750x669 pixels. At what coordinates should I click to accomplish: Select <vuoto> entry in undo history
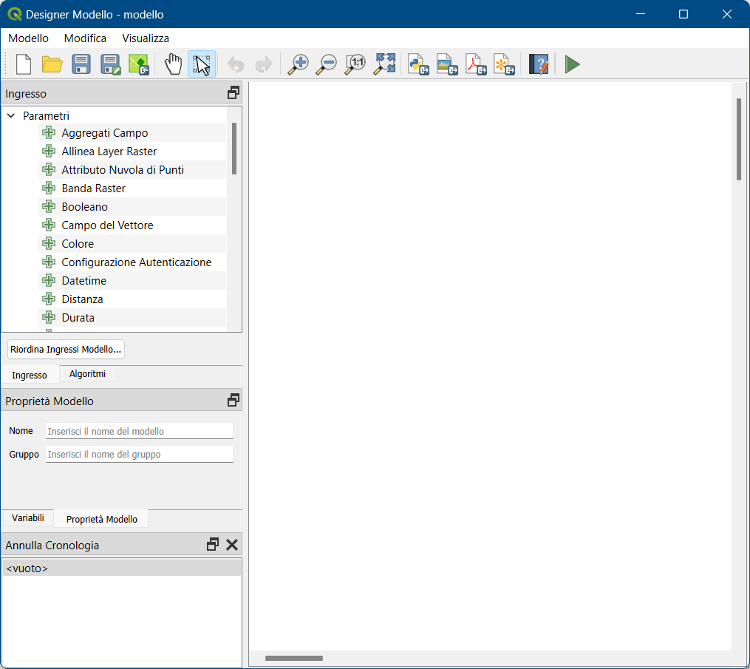[x=121, y=568]
